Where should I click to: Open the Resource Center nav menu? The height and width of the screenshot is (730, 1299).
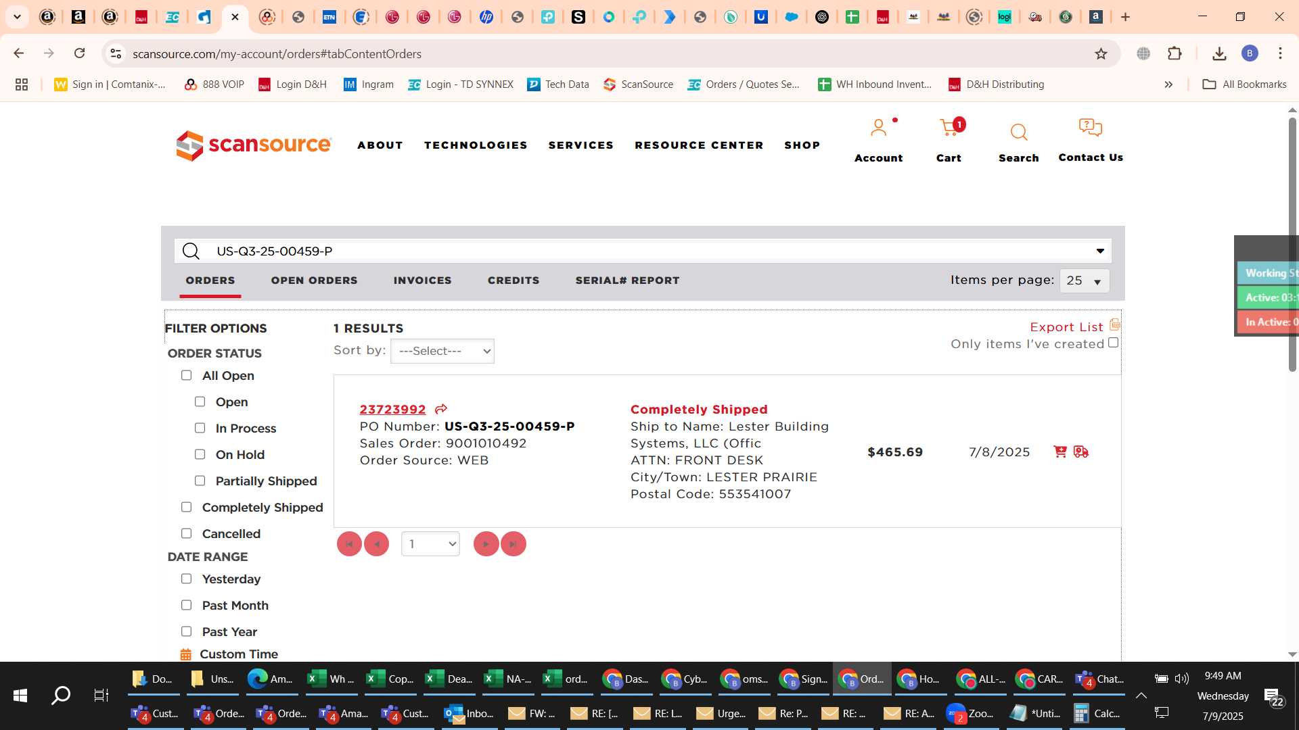(x=699, y=145)
